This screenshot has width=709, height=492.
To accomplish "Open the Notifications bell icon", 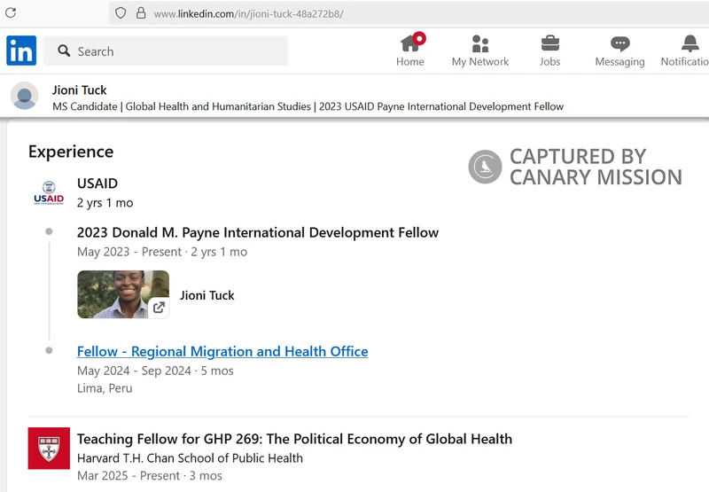I will pos(690,43).
